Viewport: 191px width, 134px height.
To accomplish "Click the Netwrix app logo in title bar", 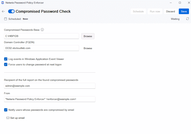I will (x=3, y=3).
